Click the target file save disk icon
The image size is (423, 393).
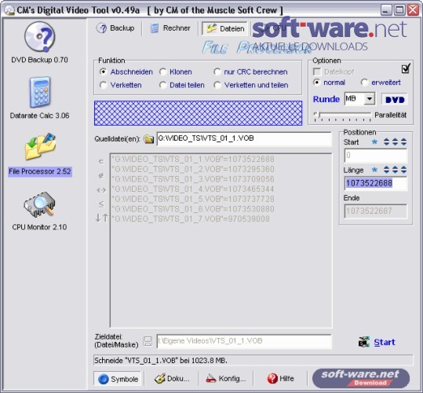148,341
